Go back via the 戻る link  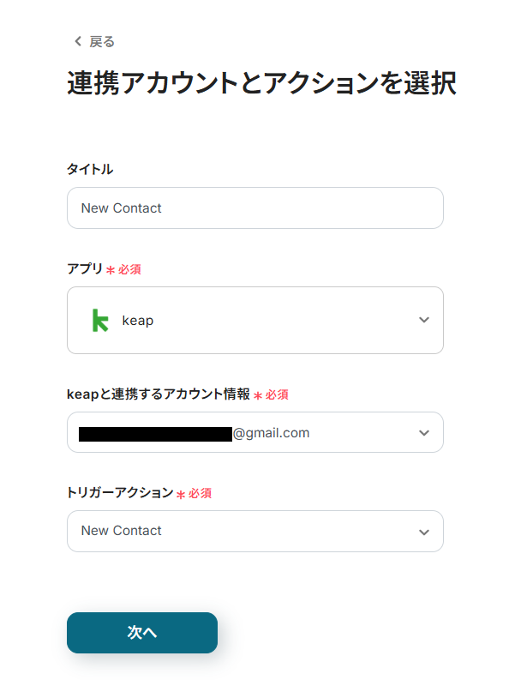[101, 41]
